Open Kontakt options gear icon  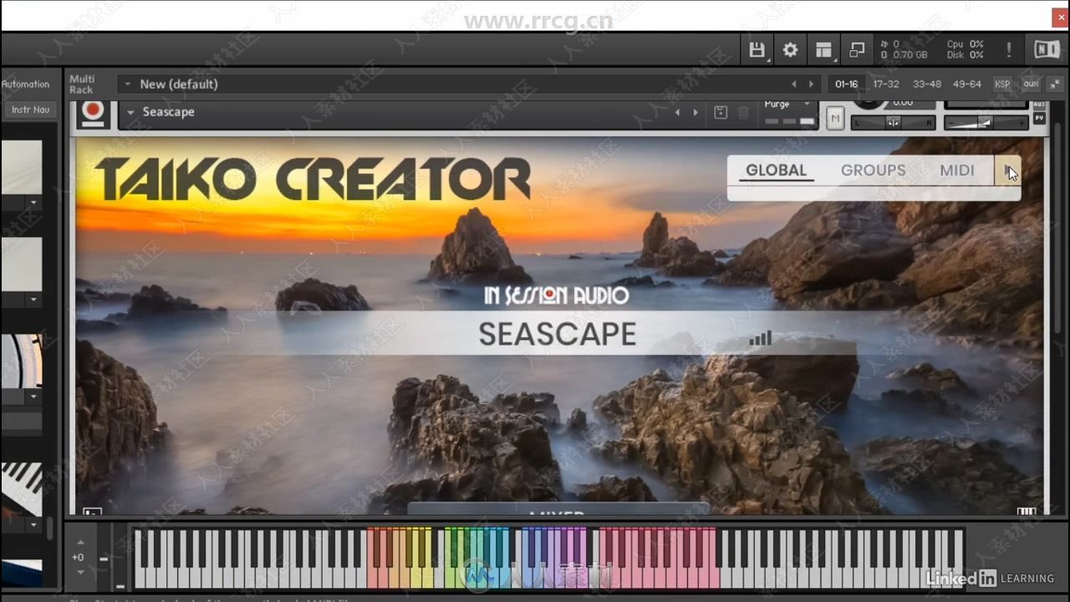click(x=790, y=50)
